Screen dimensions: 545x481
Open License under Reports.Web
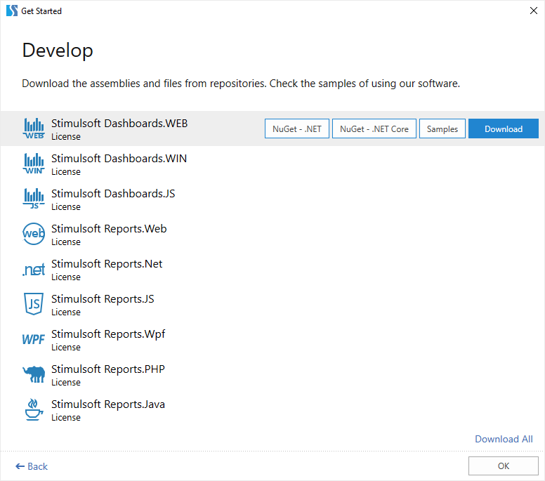click(66, 242)
